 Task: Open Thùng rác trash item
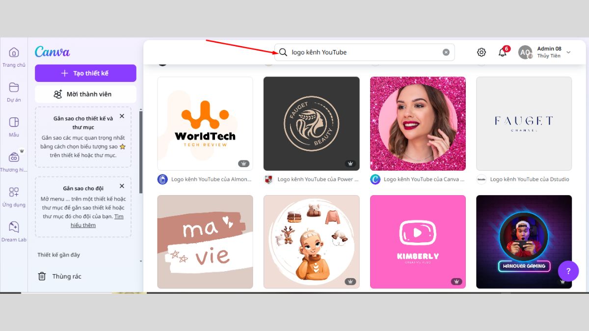59,276
